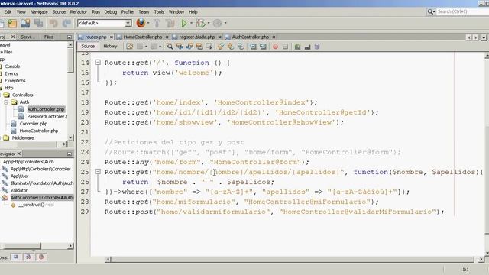Collapse code fold at line 25
489x275 pixels.
click(98, 171)
